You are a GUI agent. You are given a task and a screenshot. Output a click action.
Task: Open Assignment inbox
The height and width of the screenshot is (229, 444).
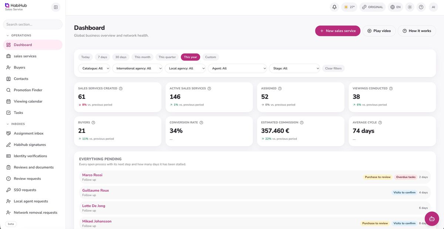point(33,133)
